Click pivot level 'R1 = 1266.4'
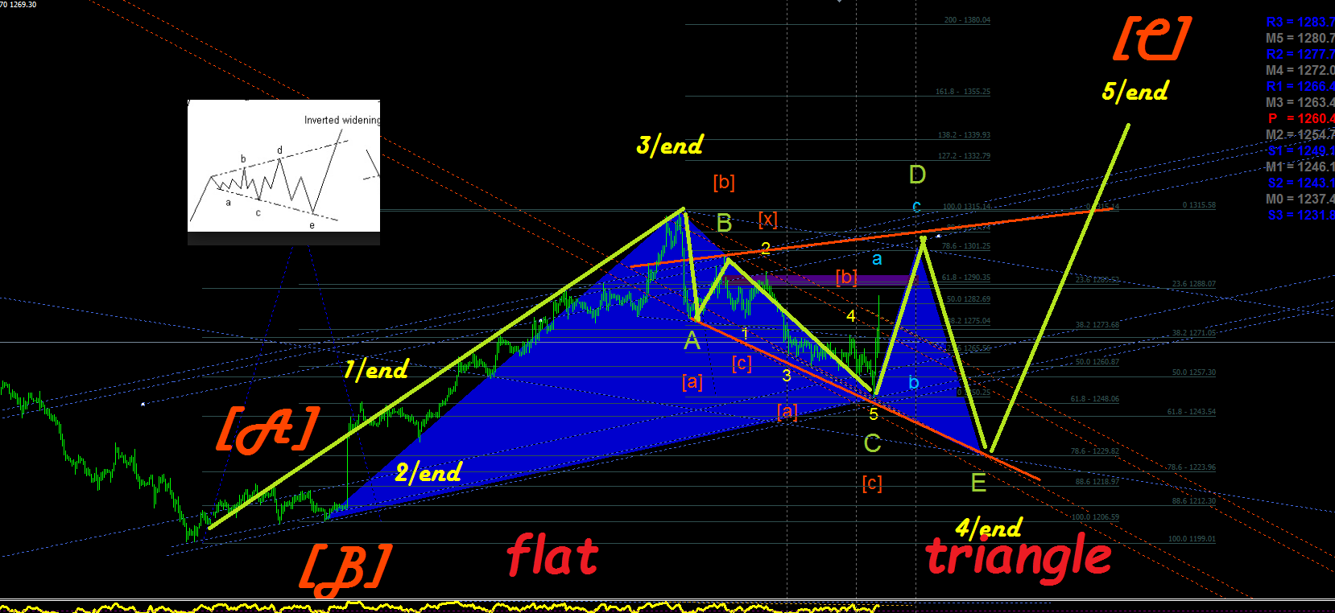 [x=1300, y=87]
